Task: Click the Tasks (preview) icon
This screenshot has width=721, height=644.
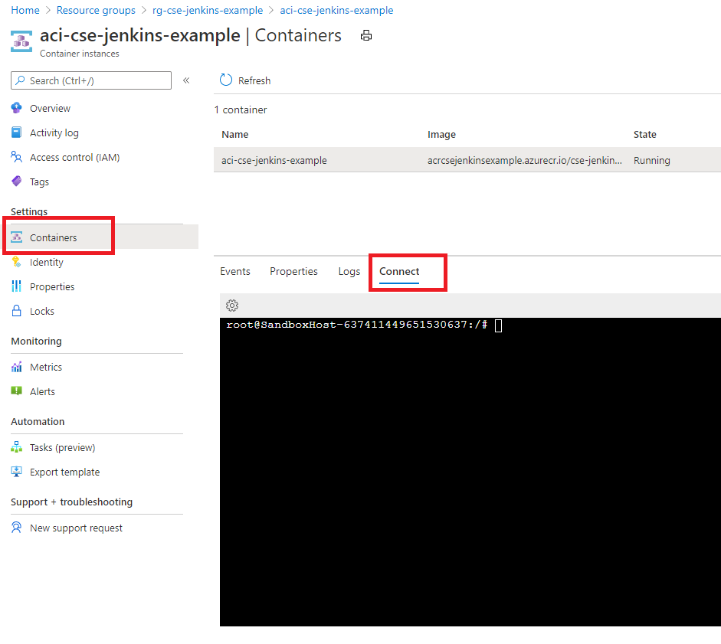Action: 17,446
